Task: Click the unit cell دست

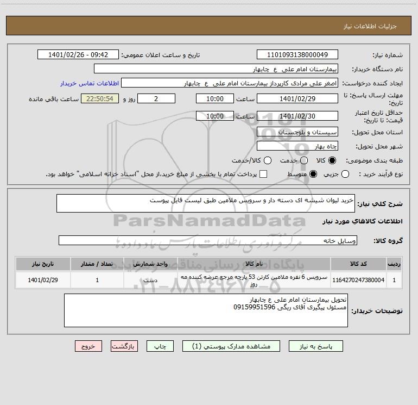Action: (x=150, y=280)
